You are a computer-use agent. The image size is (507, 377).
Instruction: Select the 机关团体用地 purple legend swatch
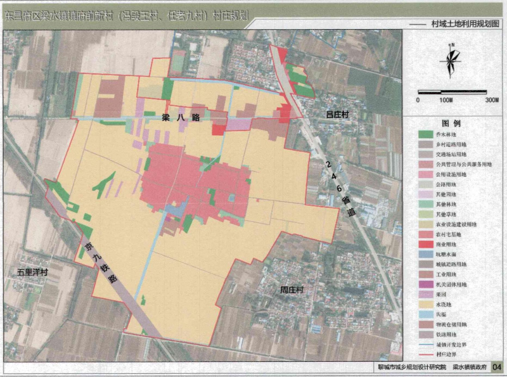point(425,284)
